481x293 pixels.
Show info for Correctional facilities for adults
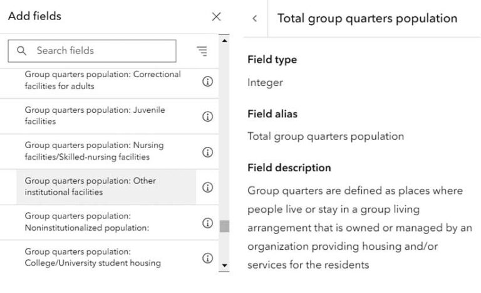(208, 82)
